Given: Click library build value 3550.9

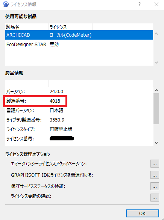Looking at the screenshot, I should coord(57,120).
